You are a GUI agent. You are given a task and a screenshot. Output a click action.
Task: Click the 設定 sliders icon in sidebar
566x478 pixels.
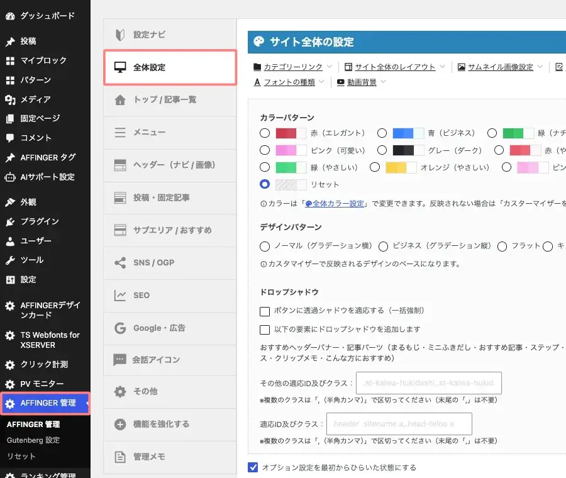coord(10,280)
